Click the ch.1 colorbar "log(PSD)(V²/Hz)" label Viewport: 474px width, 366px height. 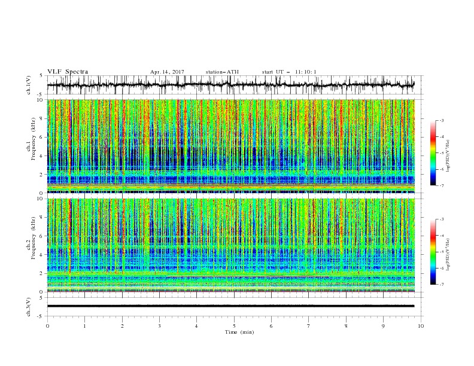tap(448, 156)
